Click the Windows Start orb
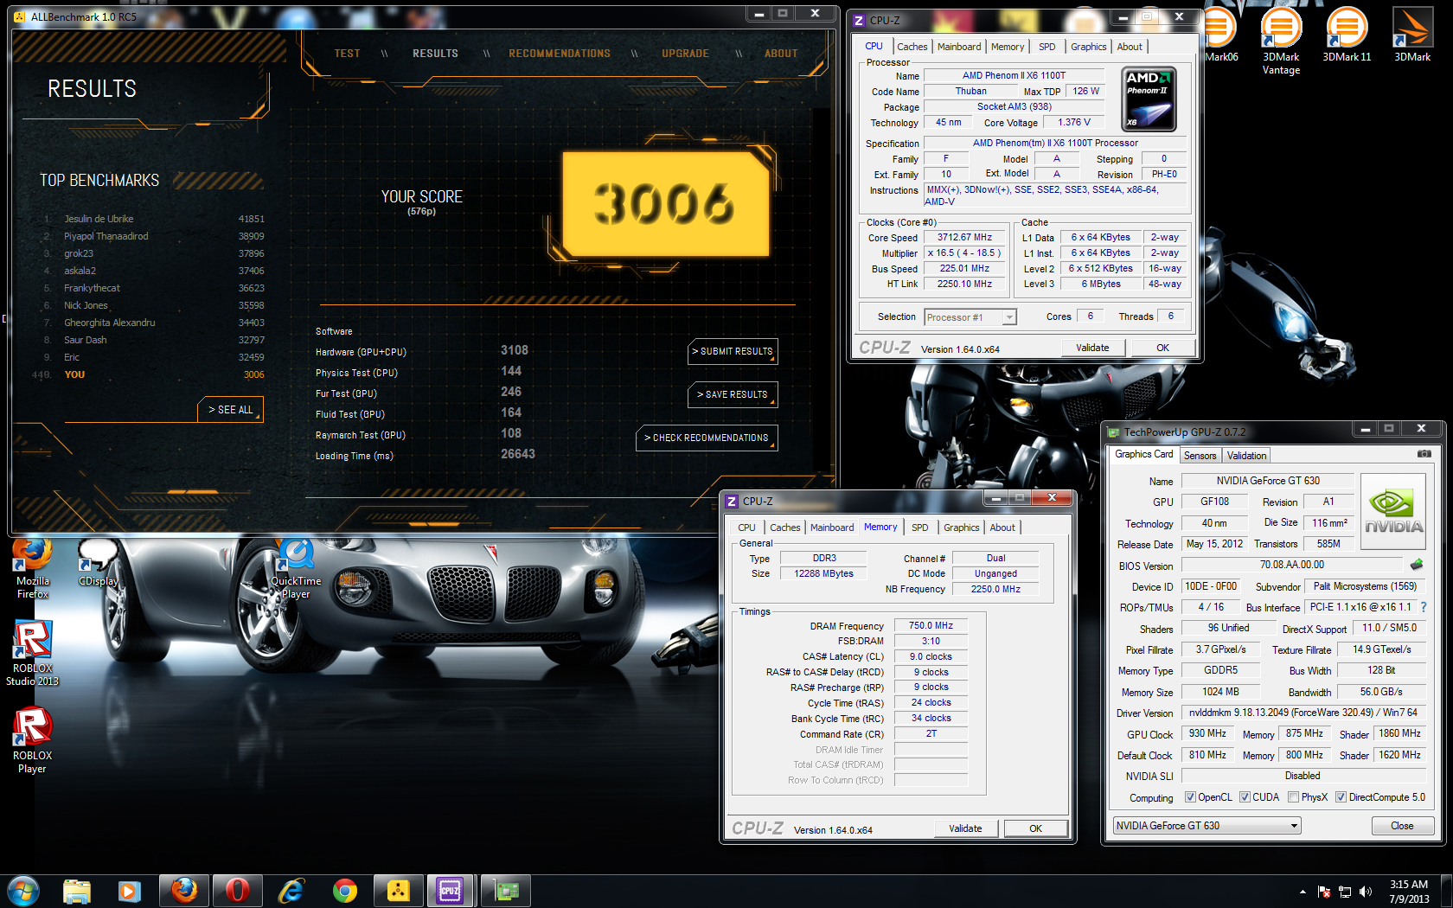 23,891
